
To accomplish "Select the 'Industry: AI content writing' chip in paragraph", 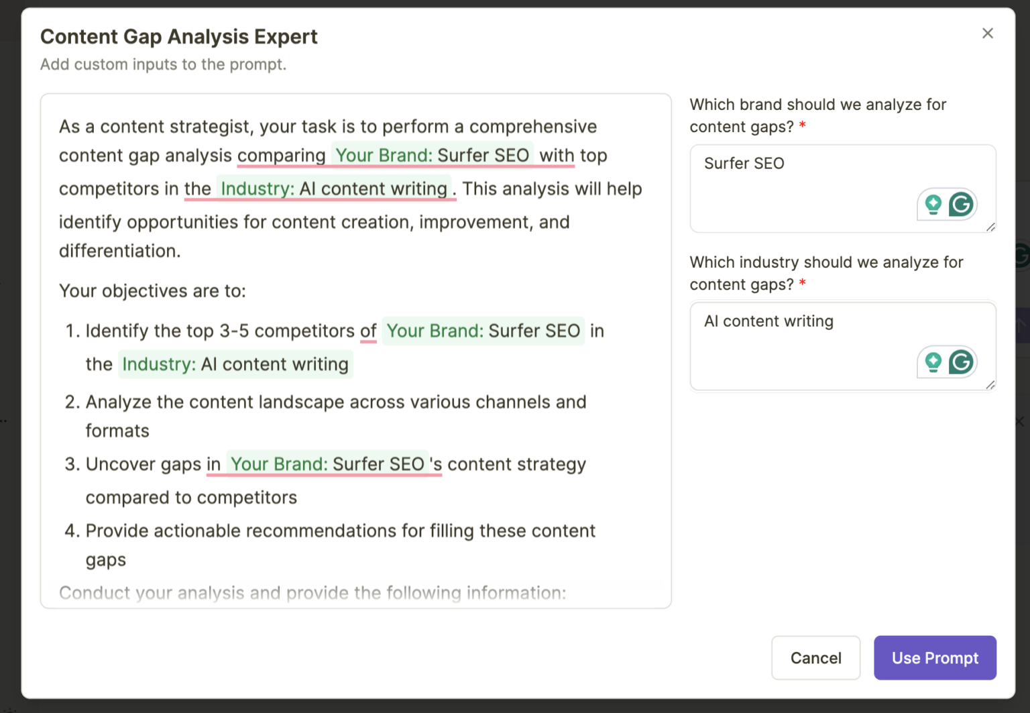I will tap(333, 188).
